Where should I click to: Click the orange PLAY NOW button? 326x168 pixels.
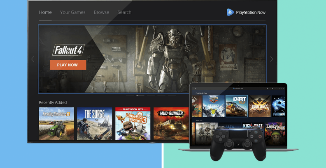(x=68, y=65)
